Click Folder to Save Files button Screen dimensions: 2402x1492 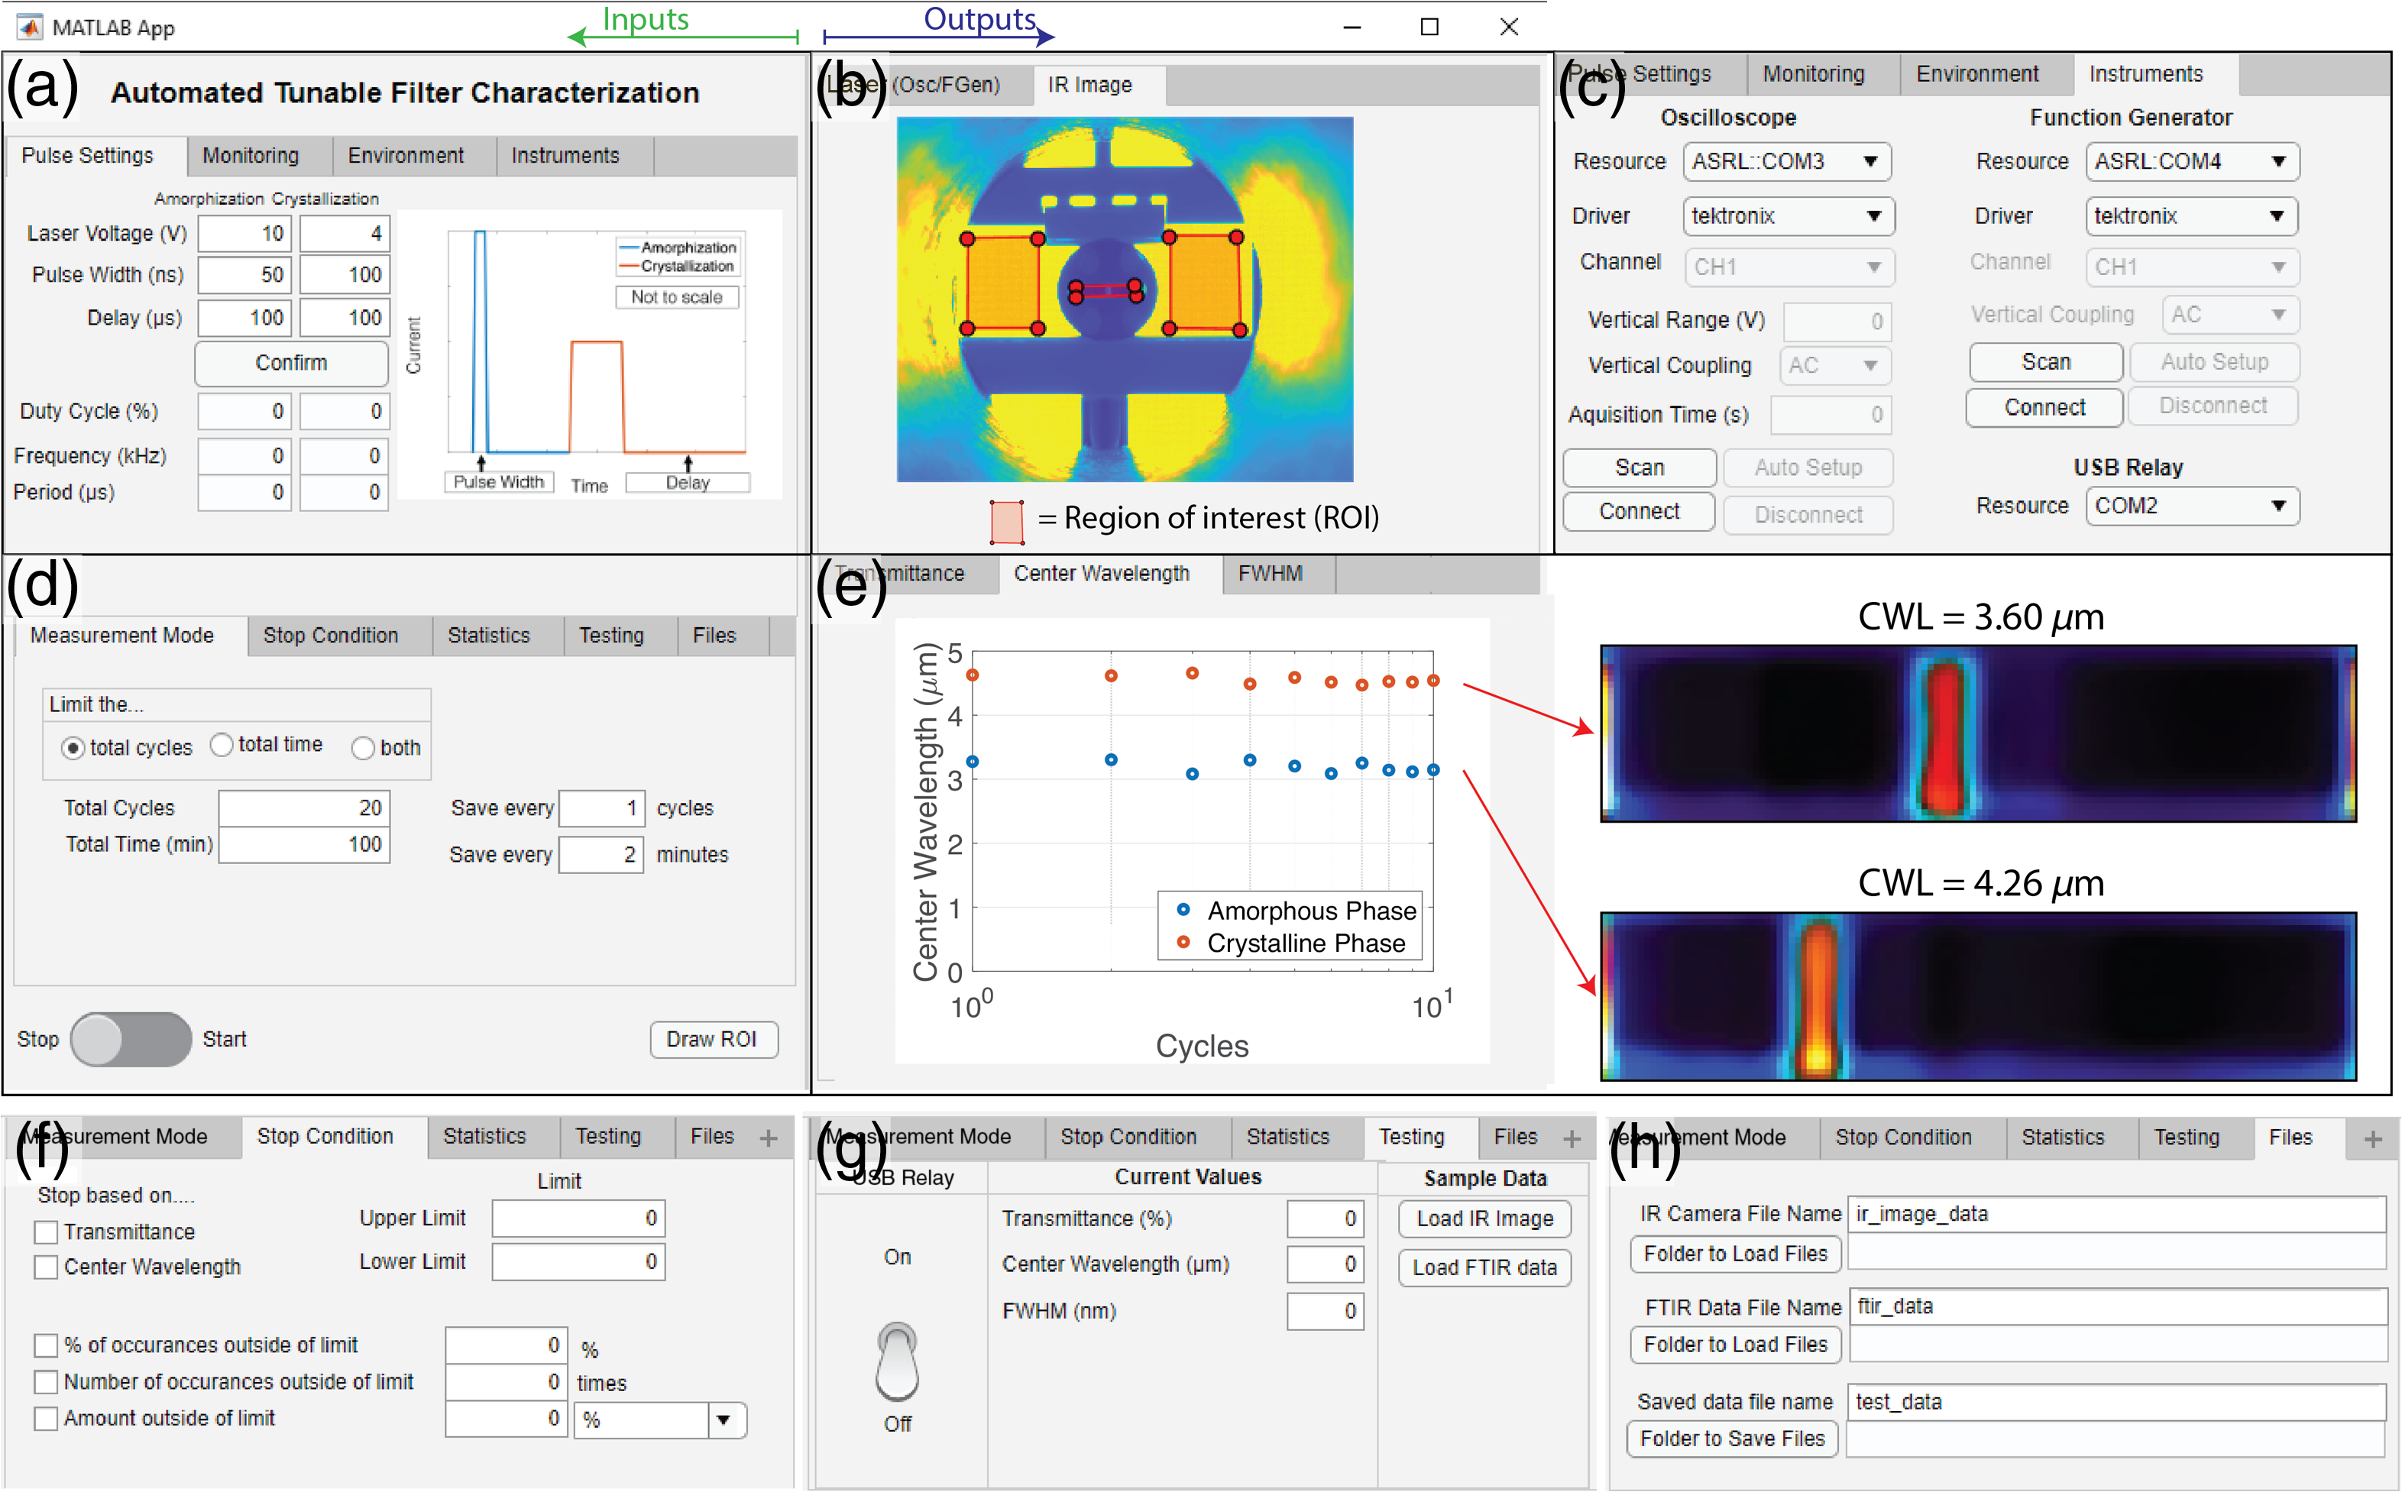[x=1732, y=1439]
